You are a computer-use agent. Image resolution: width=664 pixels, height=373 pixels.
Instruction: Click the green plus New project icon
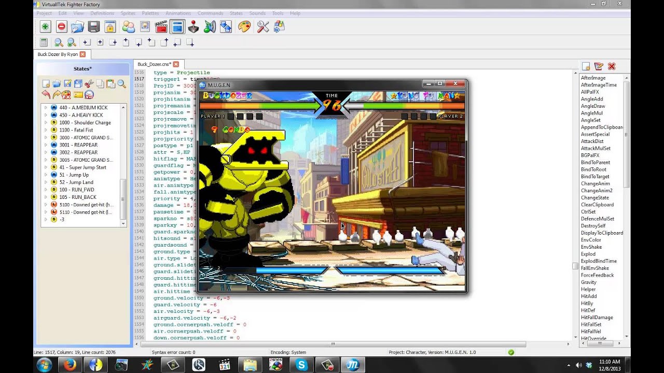click(x=45, y=26)
